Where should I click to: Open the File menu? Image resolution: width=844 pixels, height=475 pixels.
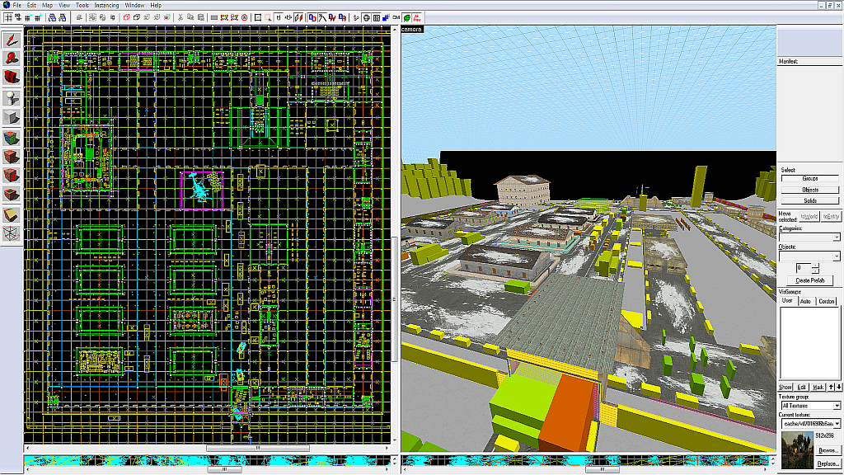(x=16, y=5)
